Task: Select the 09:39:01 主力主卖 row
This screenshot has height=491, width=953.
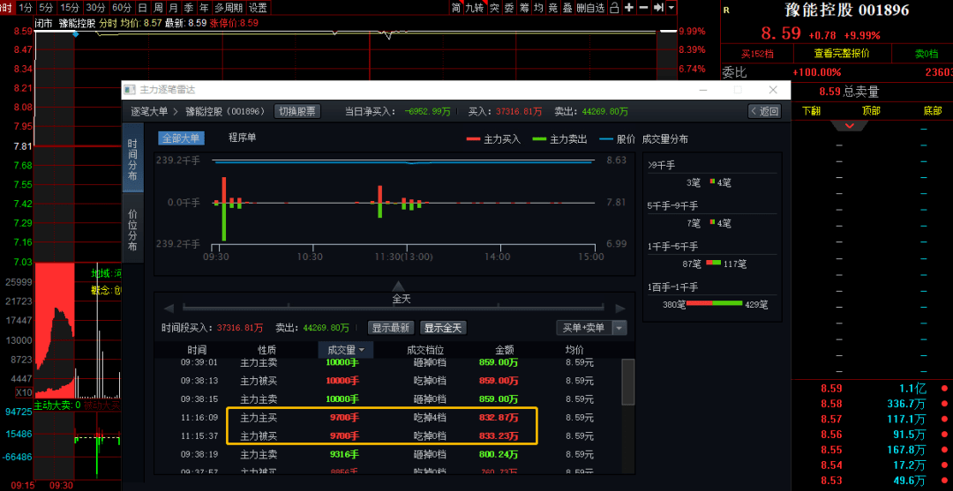Action: pos(387,362)
